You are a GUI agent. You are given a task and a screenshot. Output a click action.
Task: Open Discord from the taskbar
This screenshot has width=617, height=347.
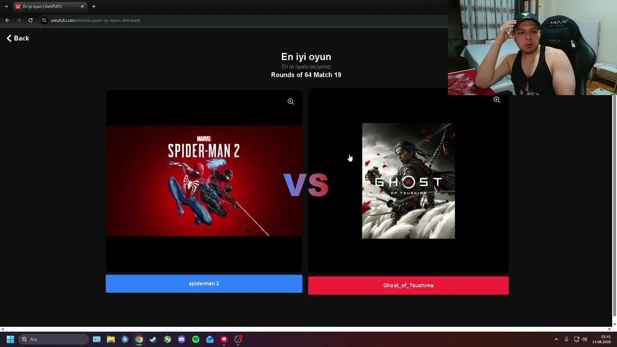pos(181,339)
